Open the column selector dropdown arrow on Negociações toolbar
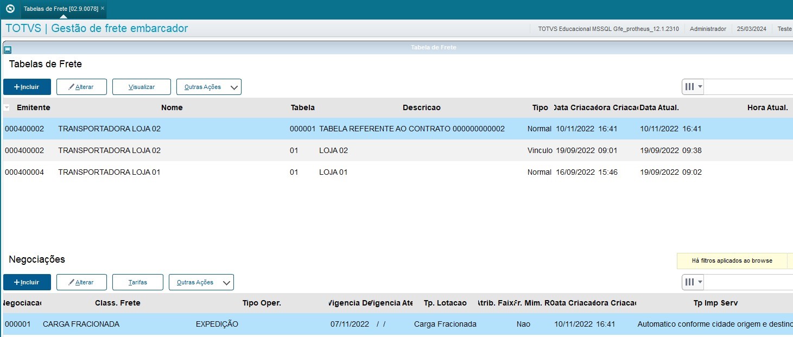This screenshot has width=793, height=337. point(699,282)
